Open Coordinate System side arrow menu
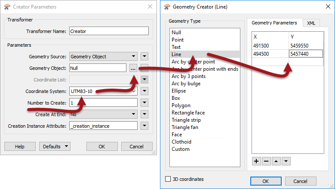This screenshot has width=335, height=189. click(144, 91)
